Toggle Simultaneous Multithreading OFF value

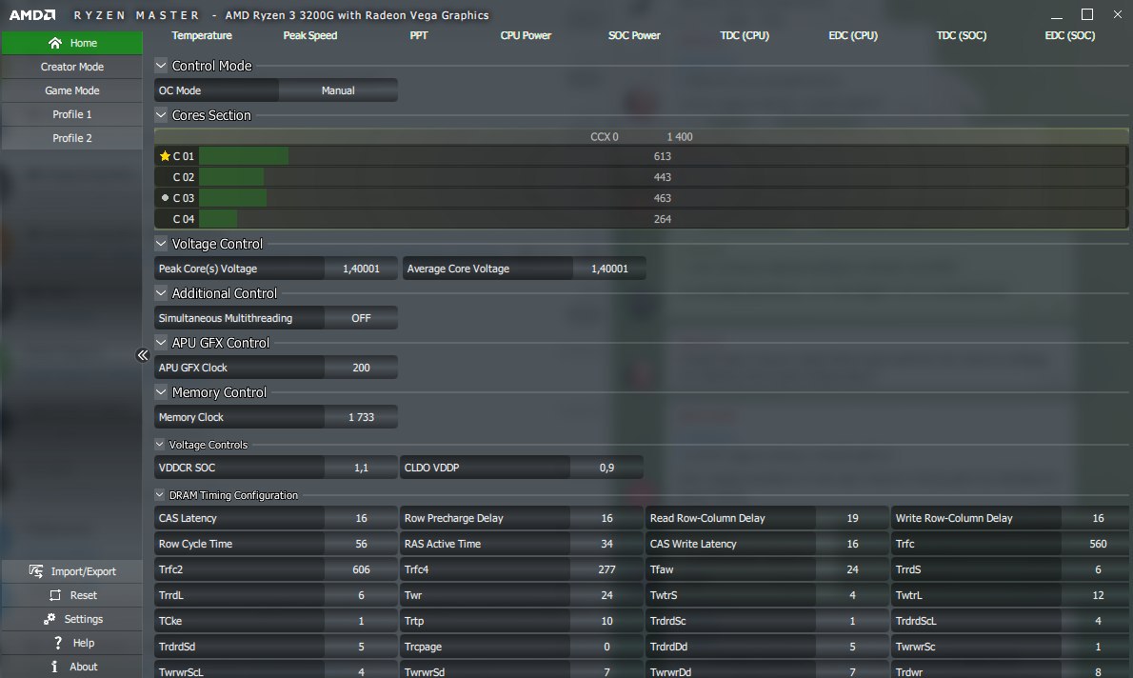click(x=361, y=318)
